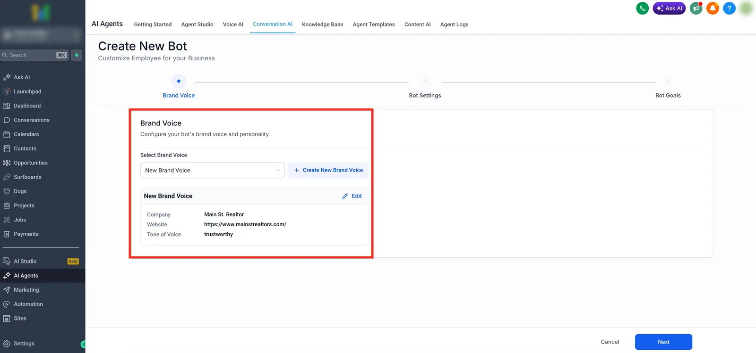Click the green phone dialer icon
756x353 pixels.
pyautogui.click(x=642, y=8)
